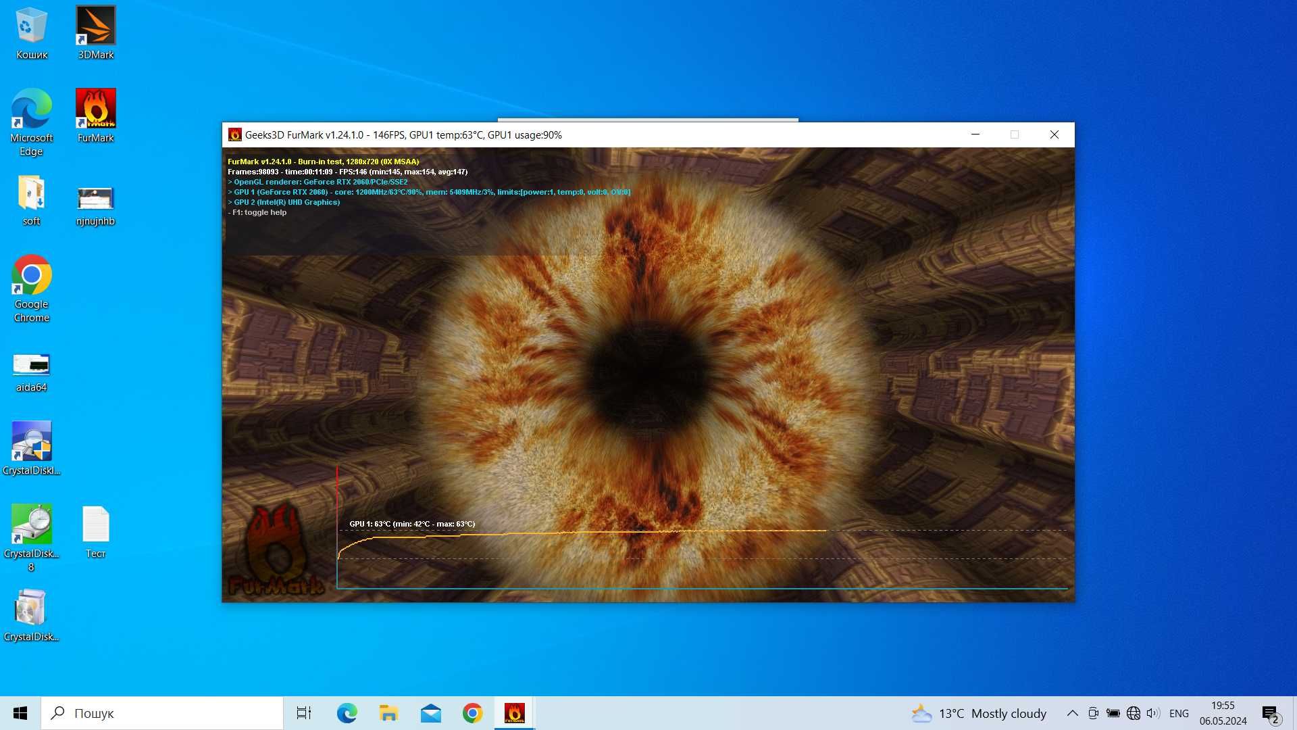The height and width of the screenshot is (730, 1297).
Task: Open network settings globe icon
Action: (1134, 713)
